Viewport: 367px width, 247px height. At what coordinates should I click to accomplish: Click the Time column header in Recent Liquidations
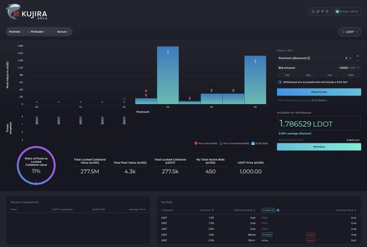pos(13,209)
